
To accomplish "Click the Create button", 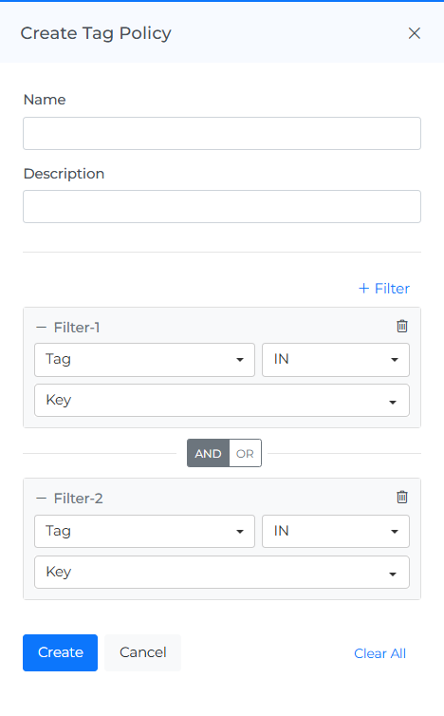I will tap(60, 652).
